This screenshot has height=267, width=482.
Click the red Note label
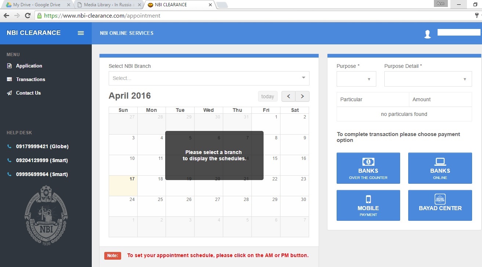(x=112, y=256)
